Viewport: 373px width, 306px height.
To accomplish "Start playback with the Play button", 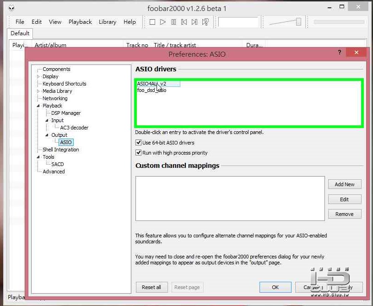I will [163, 22].
